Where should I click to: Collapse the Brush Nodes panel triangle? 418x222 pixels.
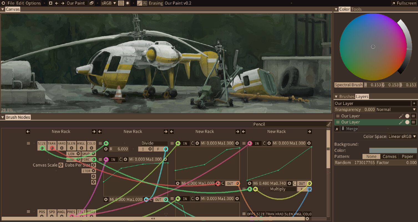3,117
